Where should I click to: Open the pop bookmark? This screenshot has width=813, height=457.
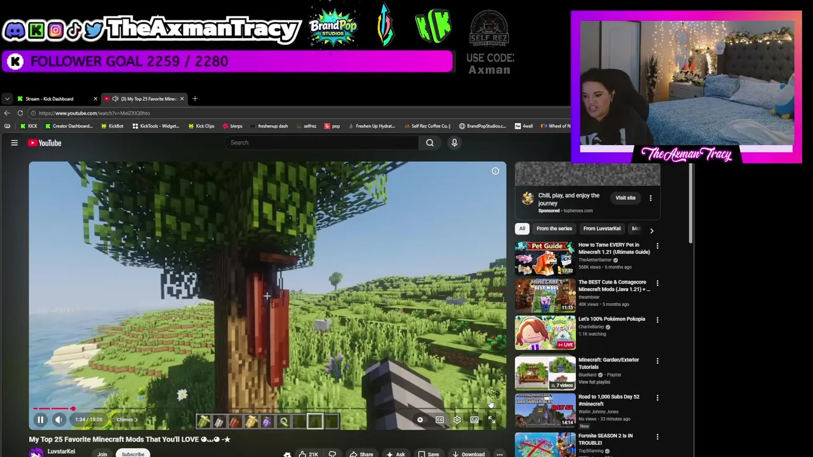[x=332, y=126]
